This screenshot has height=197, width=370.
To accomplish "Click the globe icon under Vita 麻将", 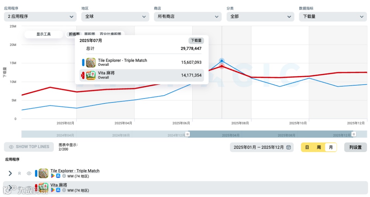I will (64, 190).
